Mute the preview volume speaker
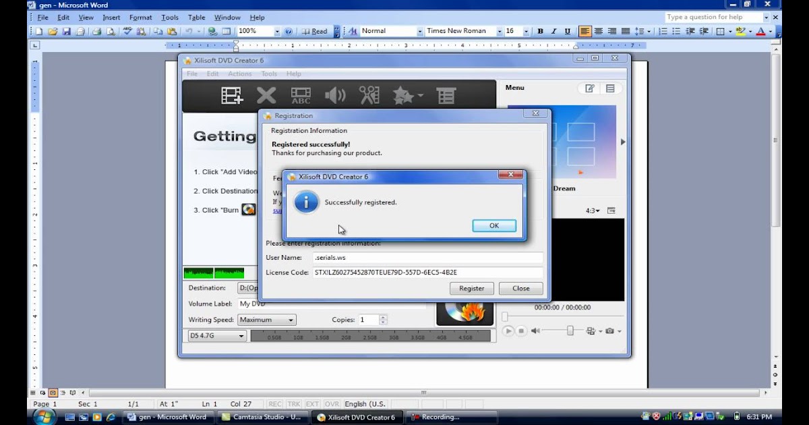Screen dimensions: 809x425 (535, 331)
